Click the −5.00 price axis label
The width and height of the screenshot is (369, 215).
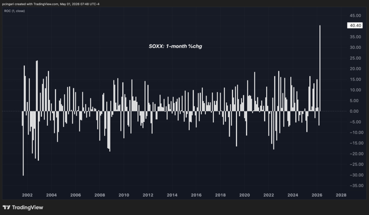pos(355,122)
